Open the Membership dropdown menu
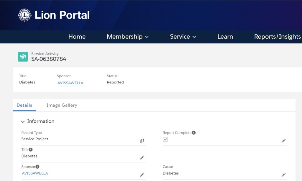302x181 pixels. click(128, 37)
